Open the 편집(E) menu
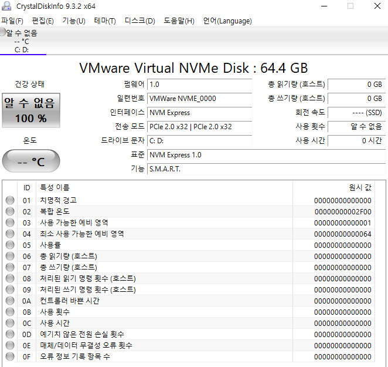The image size is (388, 367). point(43,21)
